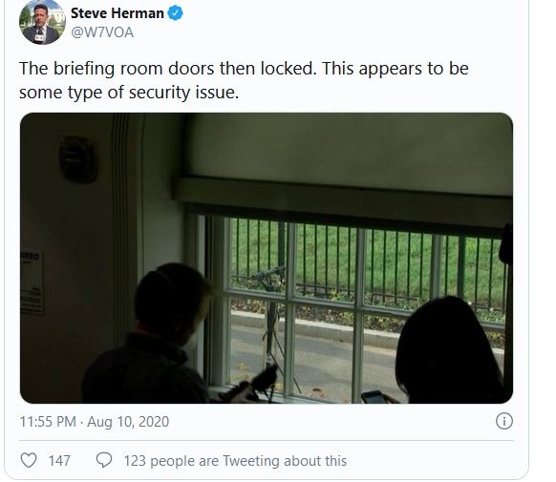556x482 pixels.
Task: Click the green lawn in the photo window
Action: coord(390,262)
